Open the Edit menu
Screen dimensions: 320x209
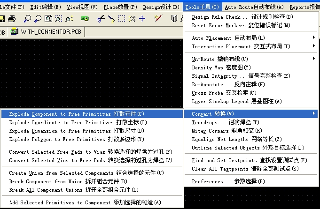coord(46,7)
